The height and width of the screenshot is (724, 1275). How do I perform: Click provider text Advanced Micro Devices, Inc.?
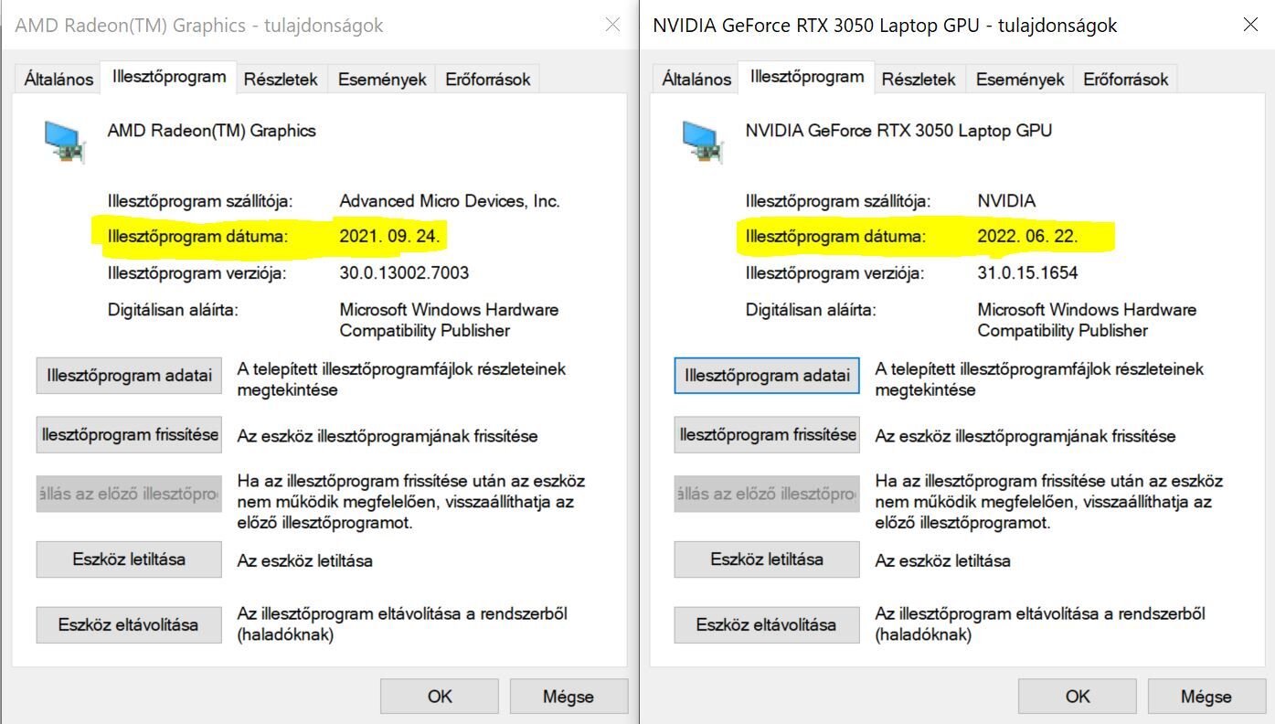(x=450, y=201)
